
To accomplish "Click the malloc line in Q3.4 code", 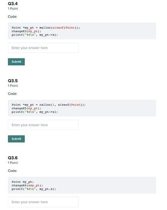I will point(46,28).
